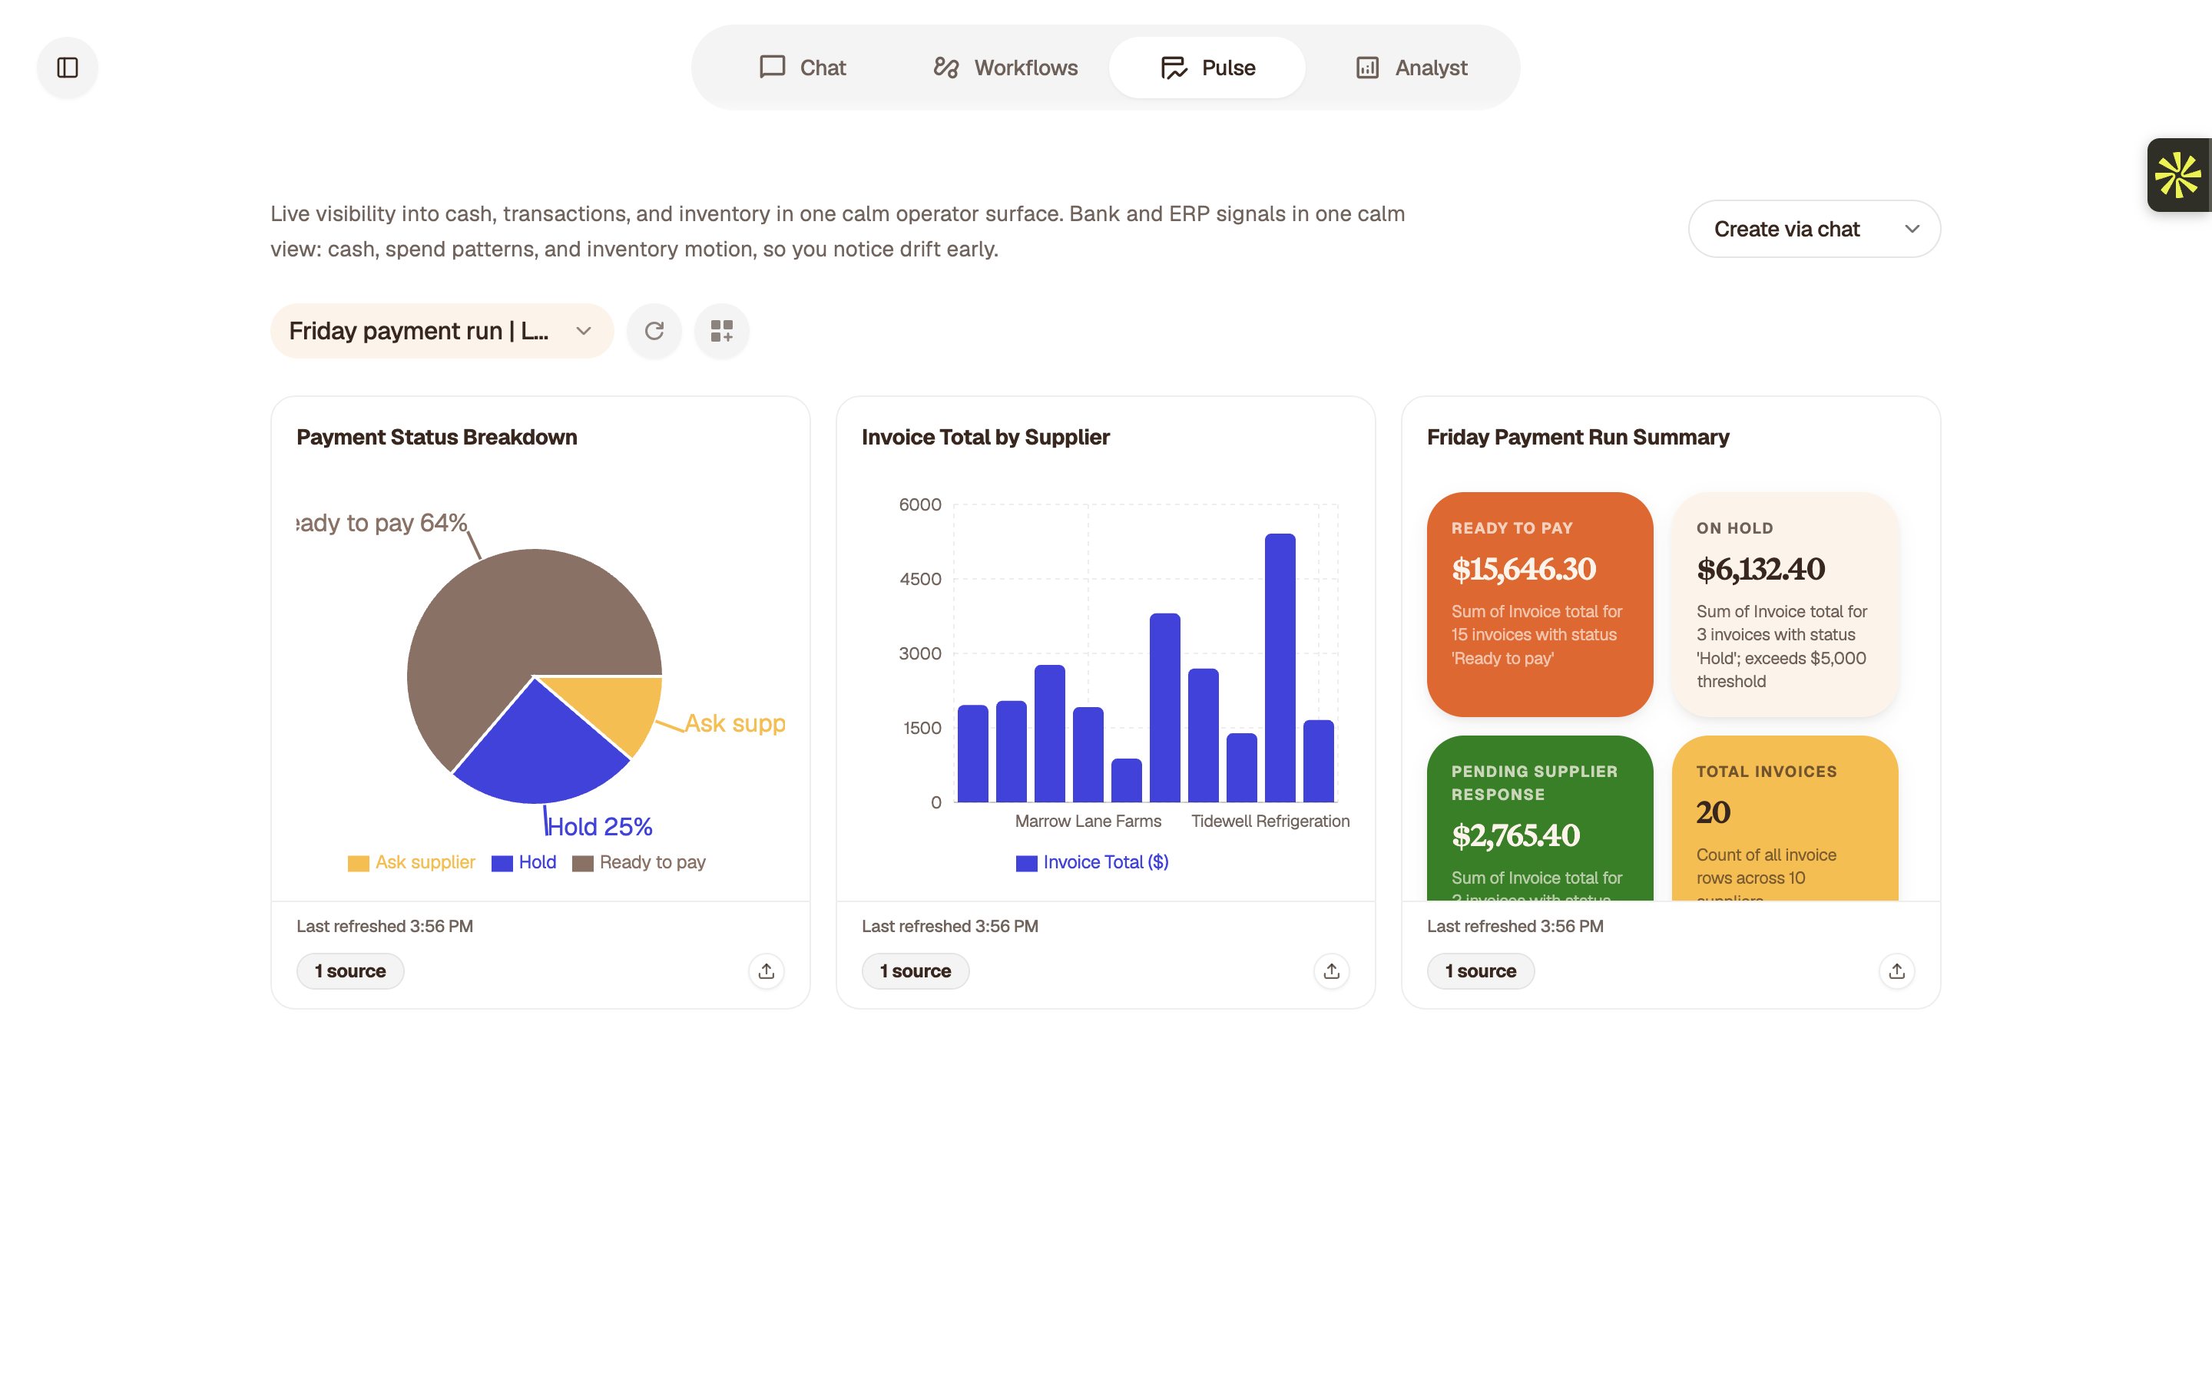Click the green starburst widget icon
This screenshot has height=1382, width=2212.
click(x=2179, y=176)
